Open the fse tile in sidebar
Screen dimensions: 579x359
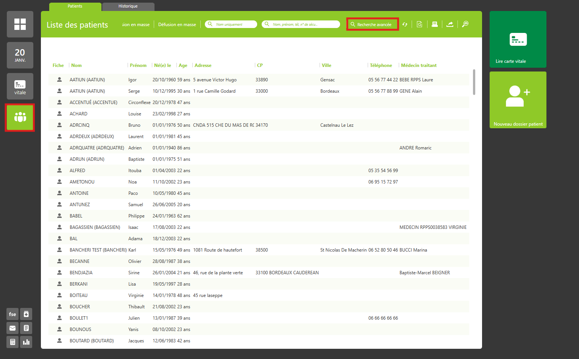click(12, 314)
